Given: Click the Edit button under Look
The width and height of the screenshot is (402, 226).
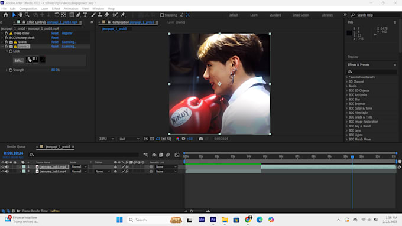Looking at the screenshot, I should pyautogui.click(x=18, y=60).
